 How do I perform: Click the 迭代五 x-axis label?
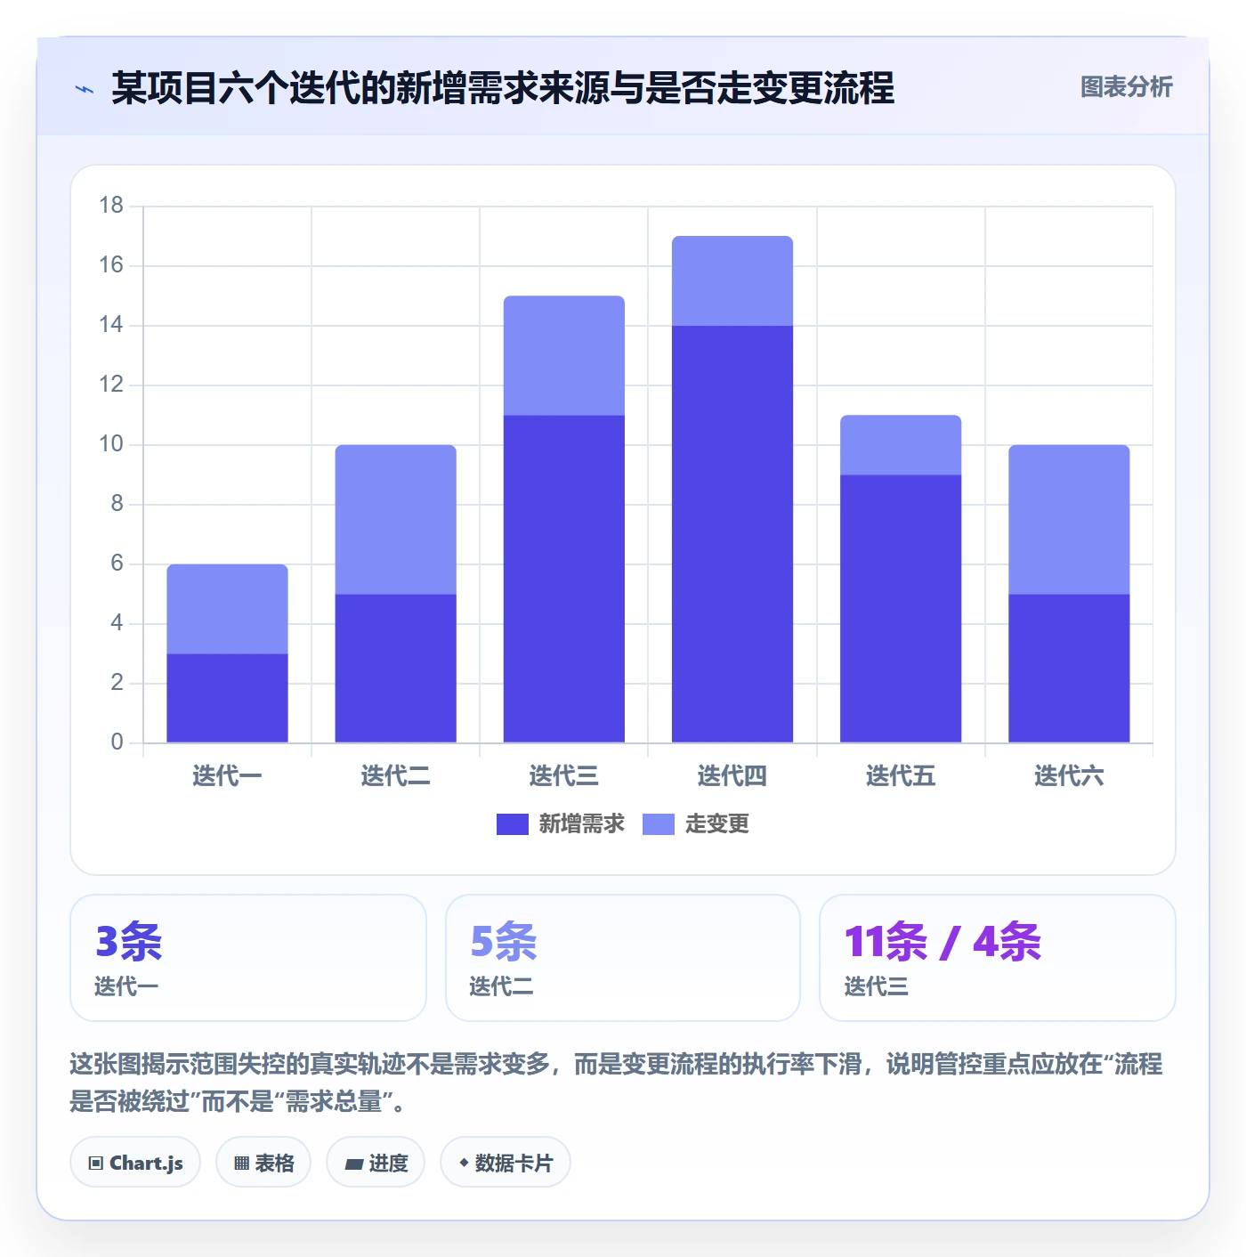901,776
